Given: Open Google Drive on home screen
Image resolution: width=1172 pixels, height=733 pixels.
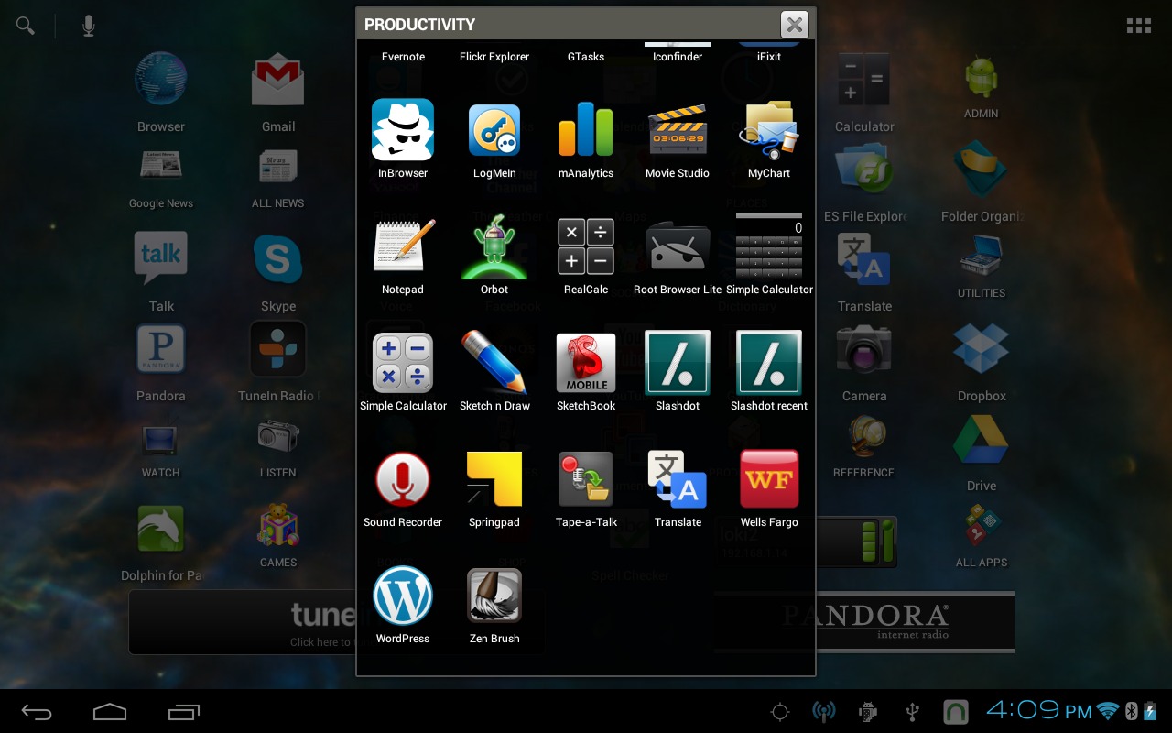Looking at the screenshot, I should point(982,453).
